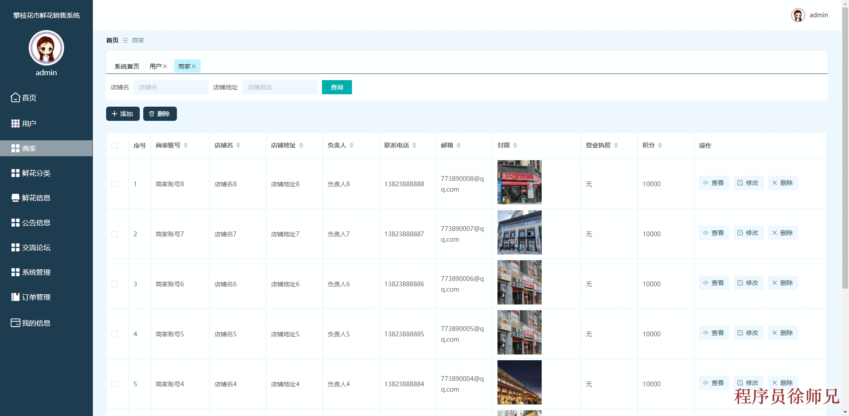Select the 鲜花信息 flower info icon

15,198
